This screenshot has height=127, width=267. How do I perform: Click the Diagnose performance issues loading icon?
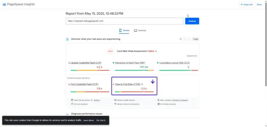[x=68, y=114]
